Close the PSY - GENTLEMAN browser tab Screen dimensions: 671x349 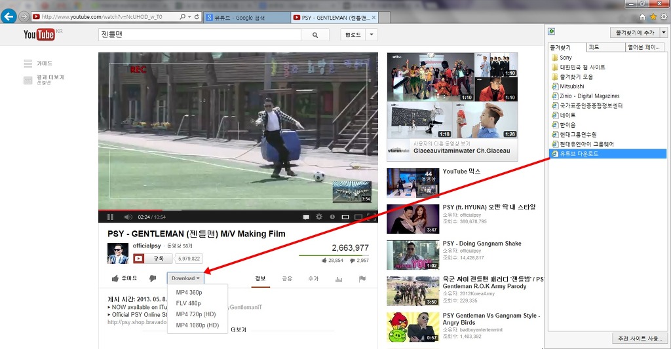pyautogui.click(x=374, y=18)
